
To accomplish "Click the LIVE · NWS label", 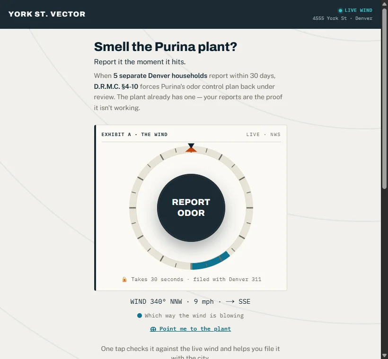I will (x=263, y=135).
